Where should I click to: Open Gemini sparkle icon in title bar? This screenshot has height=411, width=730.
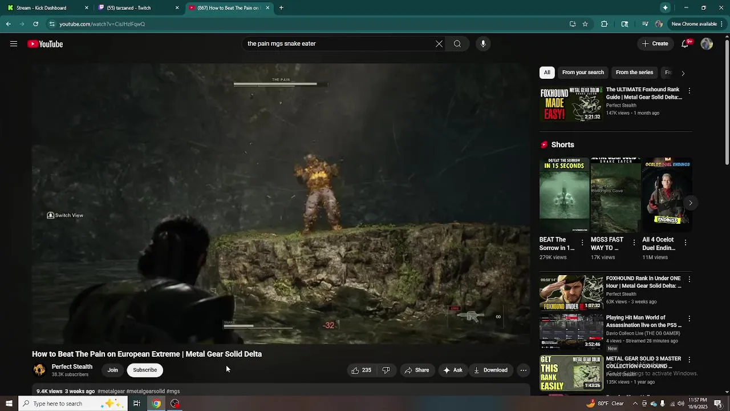tap(665, 8)
